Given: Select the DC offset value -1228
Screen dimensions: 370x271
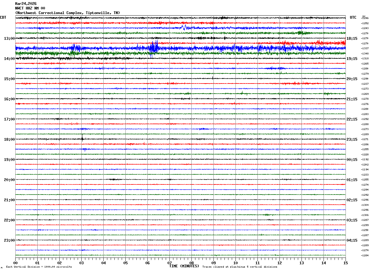Looking at the screenshot, I should pos(364,154).
